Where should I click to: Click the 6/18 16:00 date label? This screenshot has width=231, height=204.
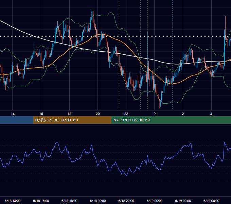point(41,201)
